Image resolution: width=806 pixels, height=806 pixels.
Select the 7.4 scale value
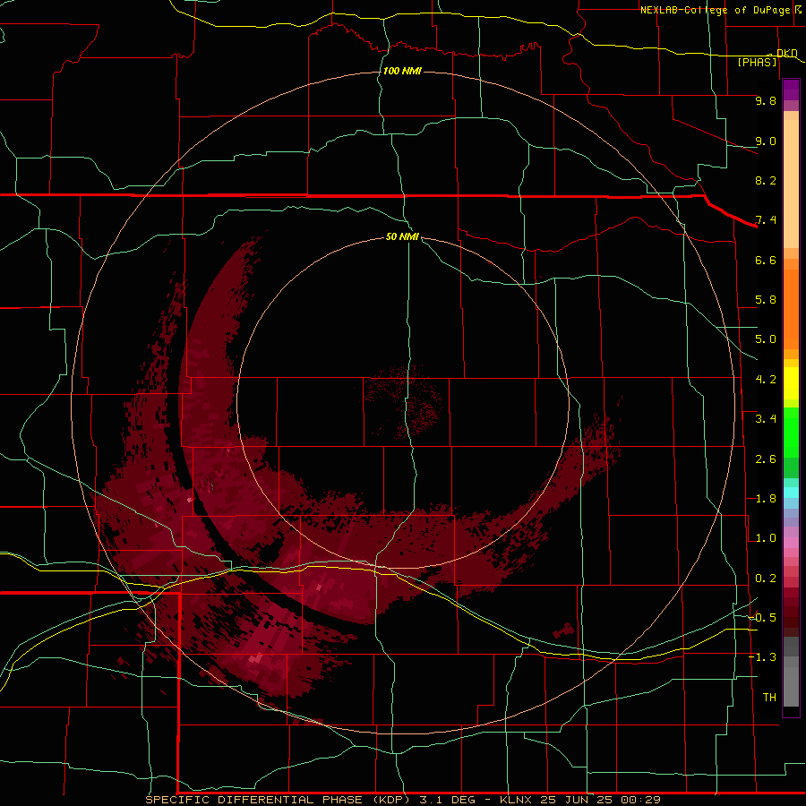tap(766, 220)
